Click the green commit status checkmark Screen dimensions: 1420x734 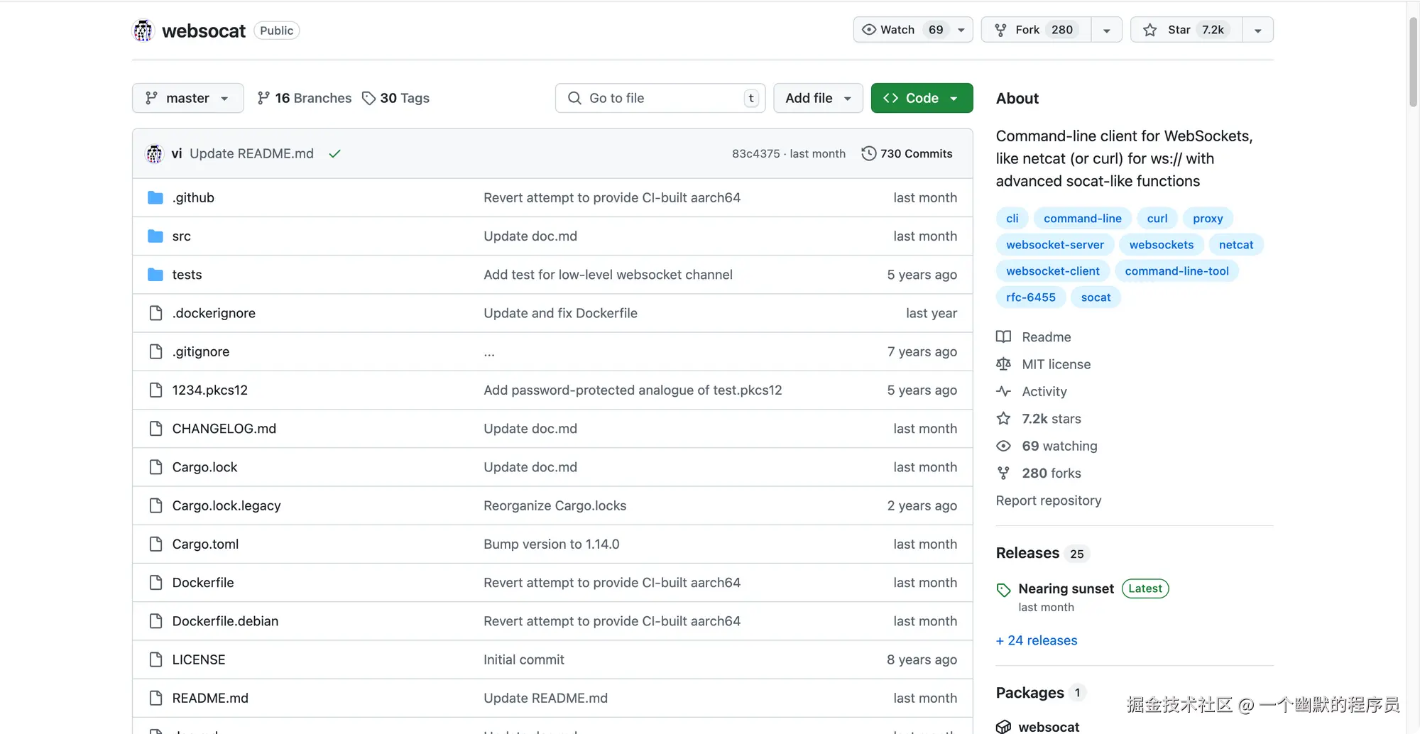335,153
